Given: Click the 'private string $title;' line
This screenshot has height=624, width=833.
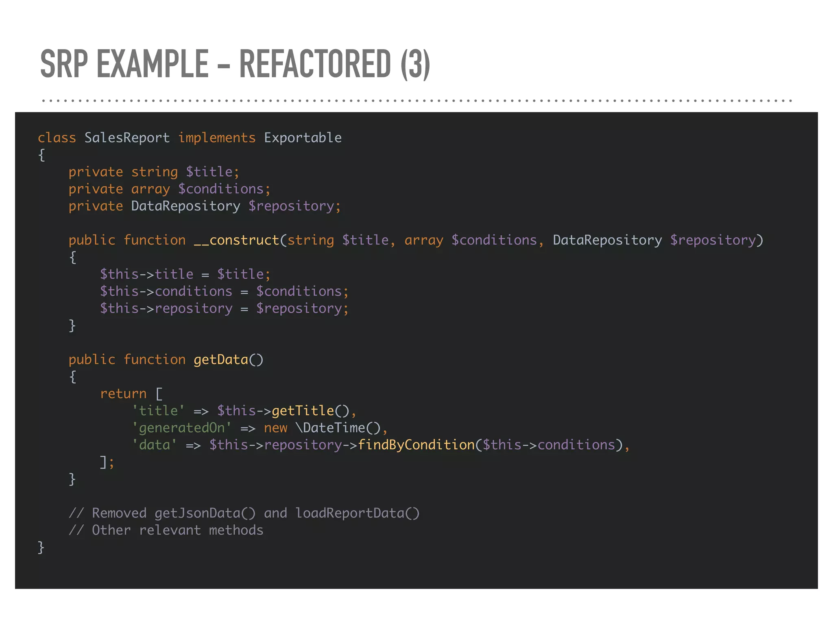Looking at the screenshot, I should (154, 172).
